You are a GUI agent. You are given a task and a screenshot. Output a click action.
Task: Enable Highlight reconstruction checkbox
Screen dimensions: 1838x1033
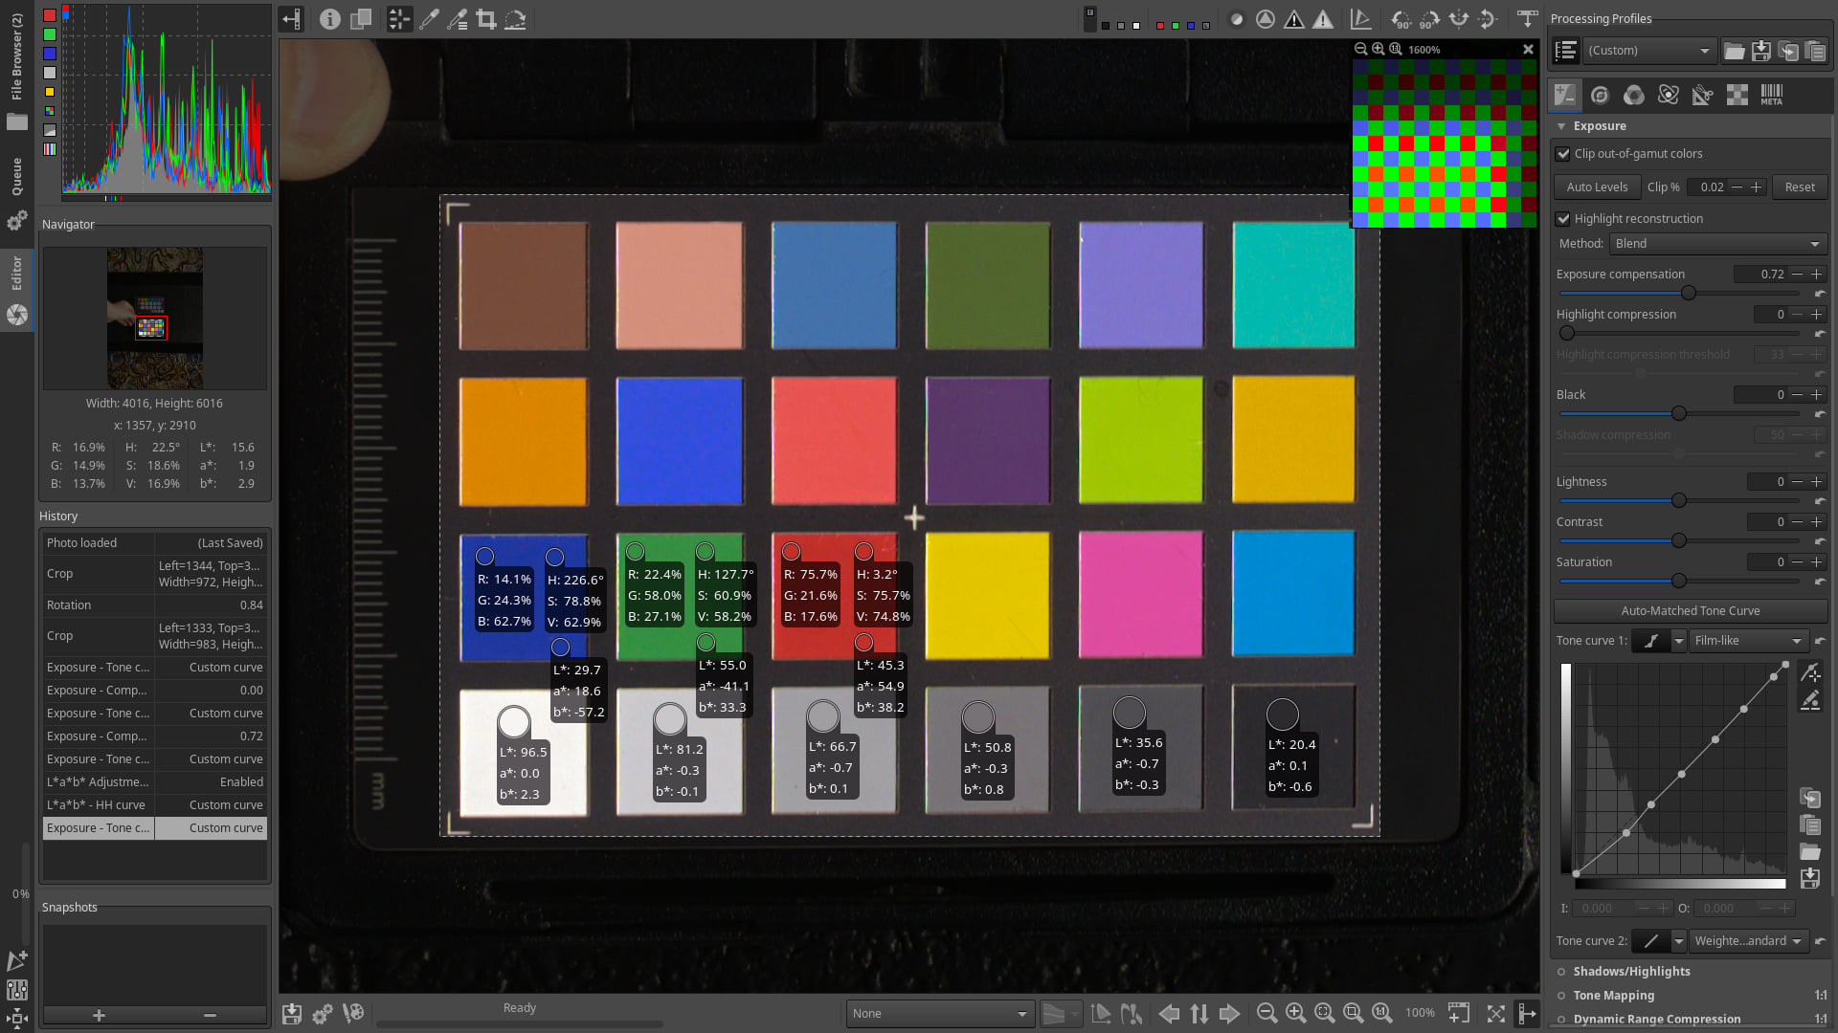1563,217
